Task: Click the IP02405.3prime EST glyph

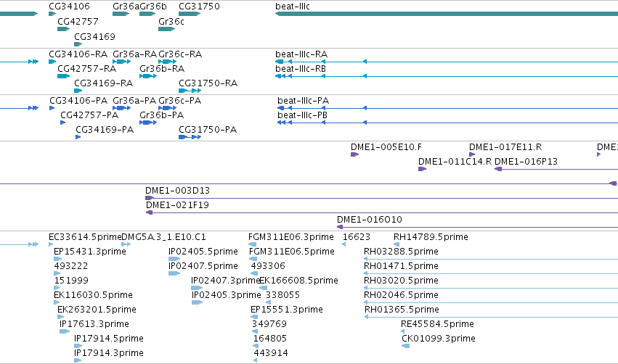Action: click(x=197, y=302)
